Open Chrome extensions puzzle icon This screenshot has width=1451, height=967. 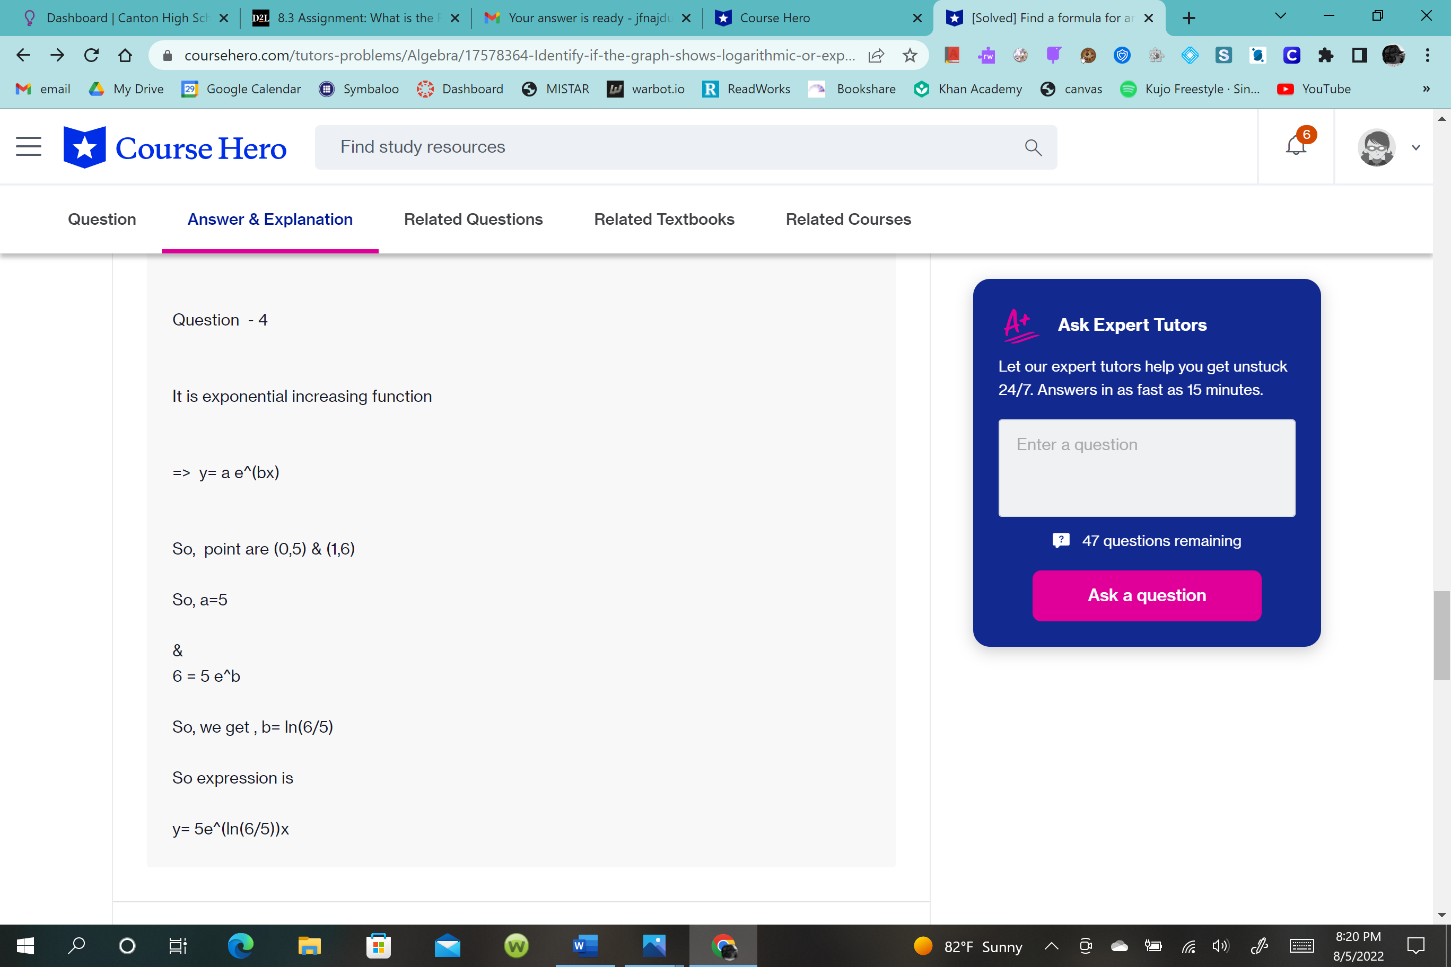[x=1325, y=56]
